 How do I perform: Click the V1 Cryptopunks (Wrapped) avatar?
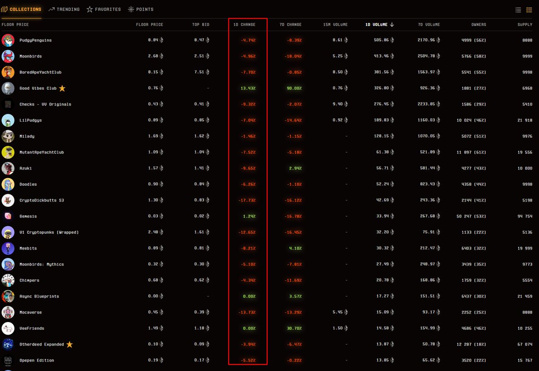(x=8, y=232)
